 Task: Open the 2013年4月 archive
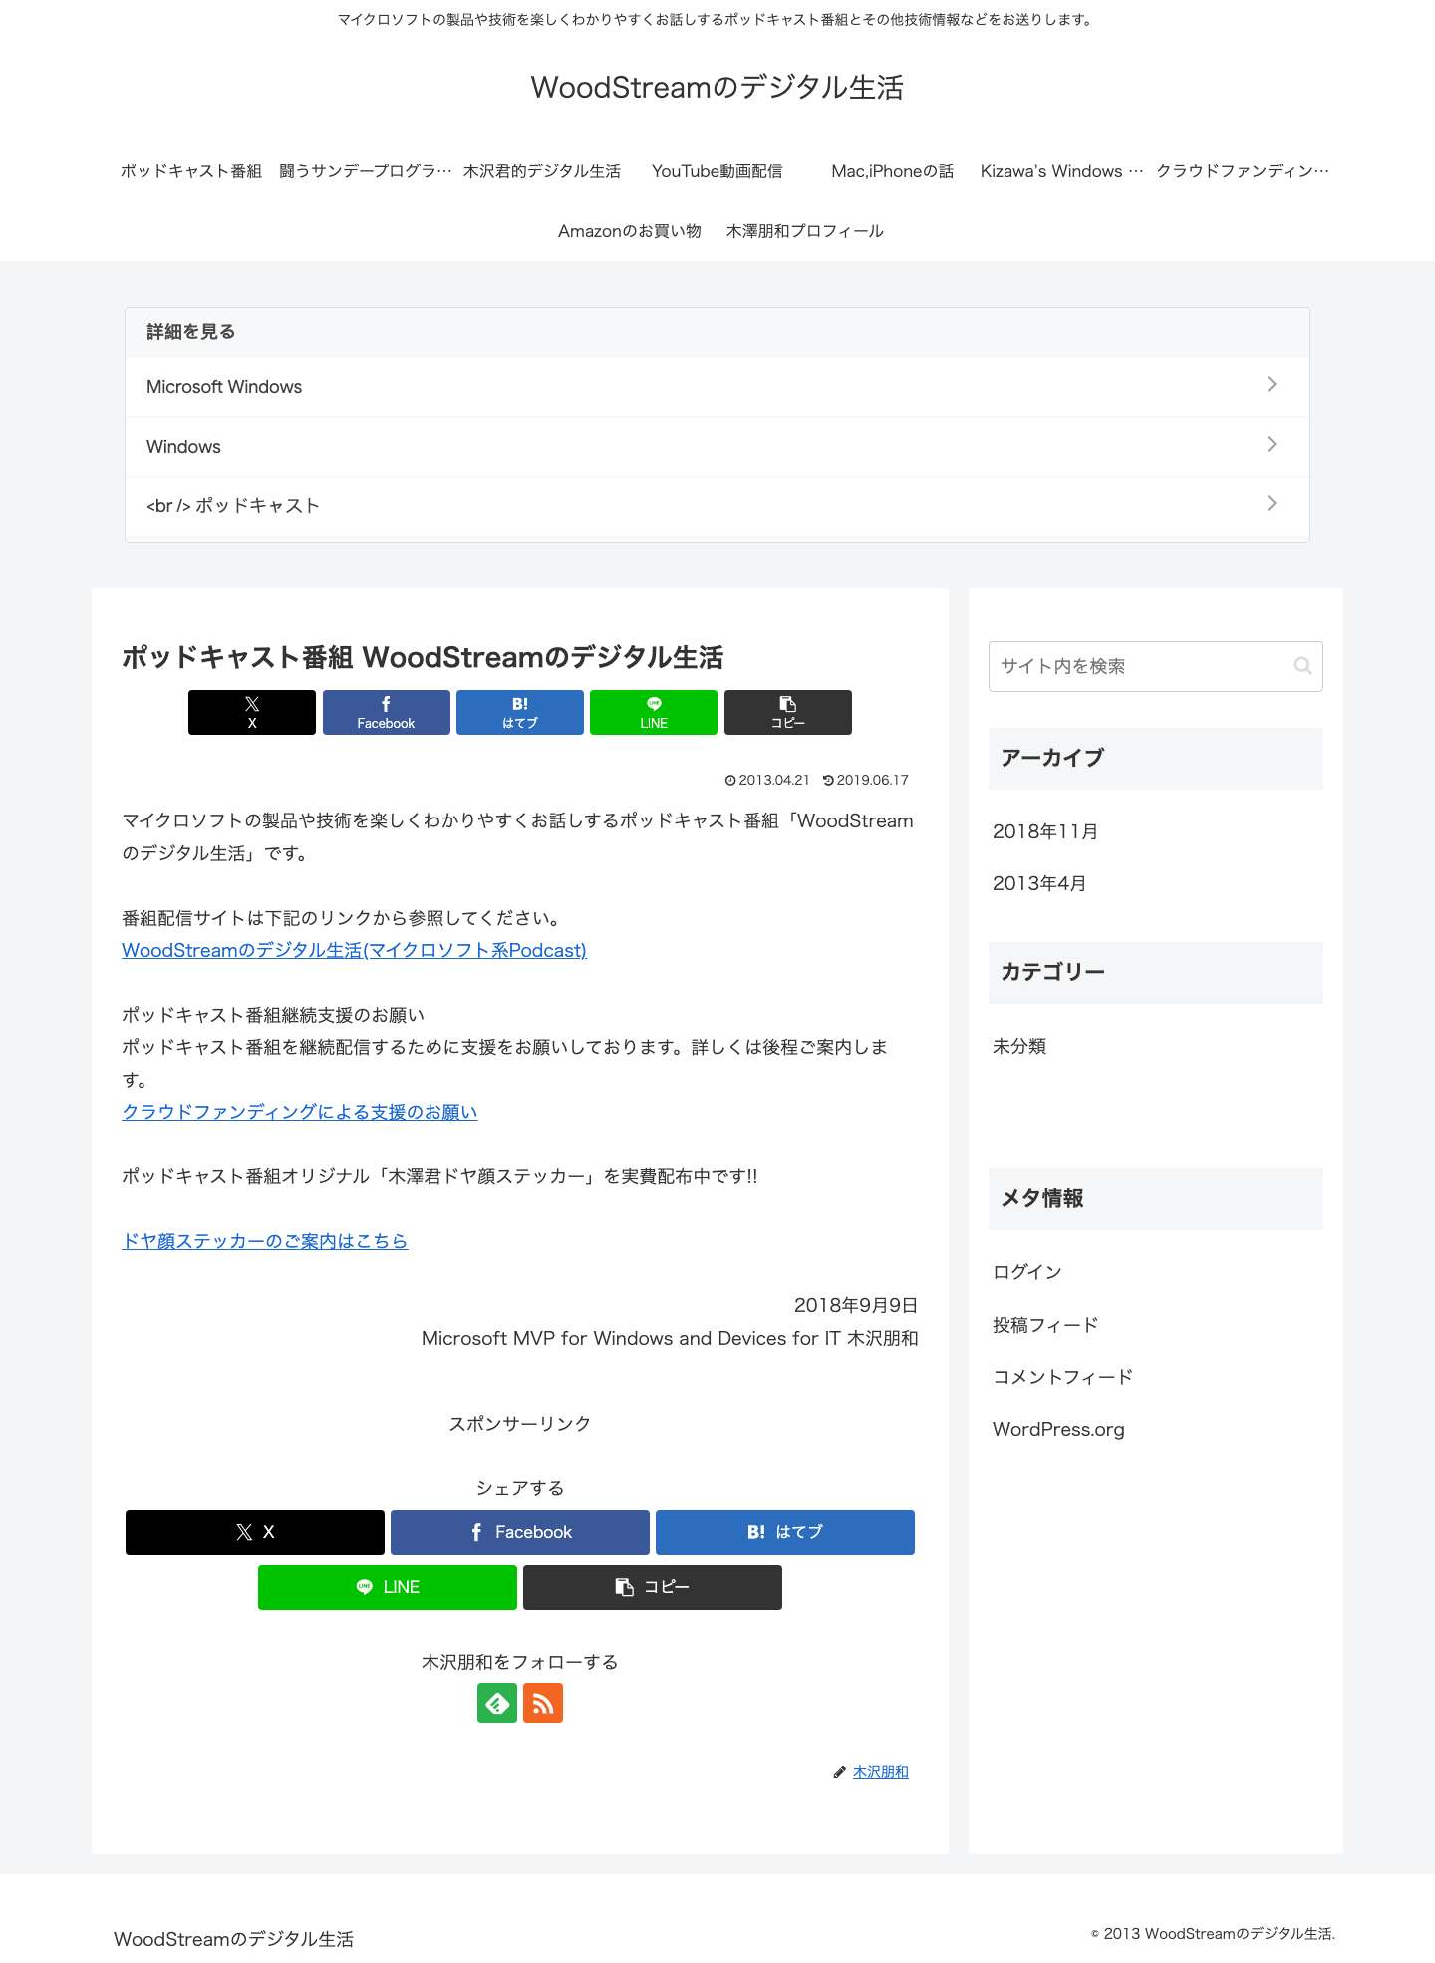pos(1039,883)
